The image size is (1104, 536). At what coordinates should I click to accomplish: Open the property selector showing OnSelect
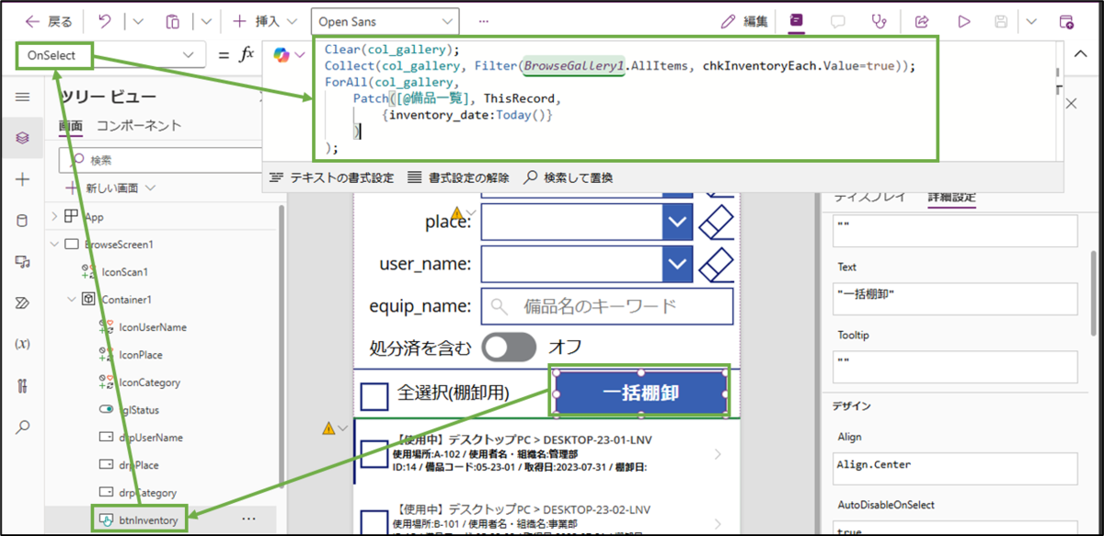click(109, 55)
